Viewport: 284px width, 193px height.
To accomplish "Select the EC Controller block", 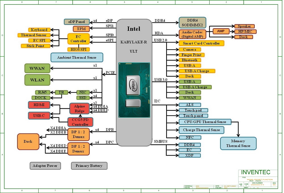I will (78, 39).
